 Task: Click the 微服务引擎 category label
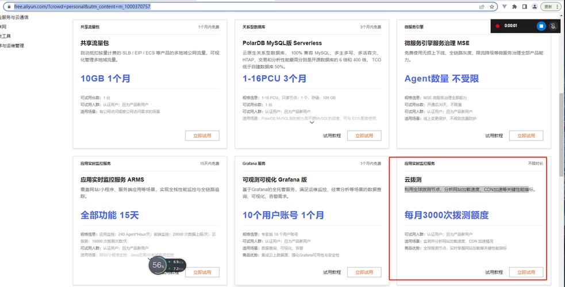click(414, 27)
